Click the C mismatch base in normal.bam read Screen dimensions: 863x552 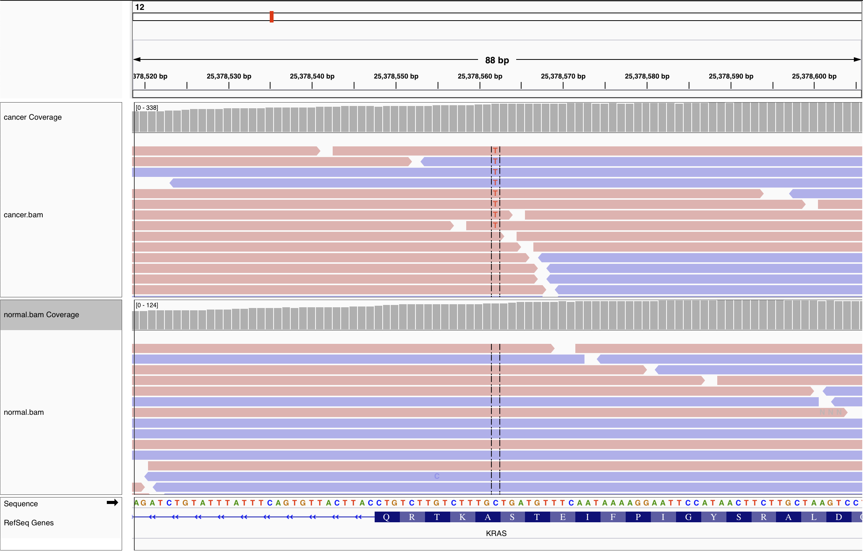pyautogui.click(x=436, y=476)
